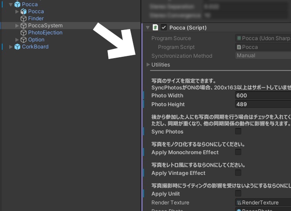
Task: Click the Photo Height value field
Action: coord(263,104)
